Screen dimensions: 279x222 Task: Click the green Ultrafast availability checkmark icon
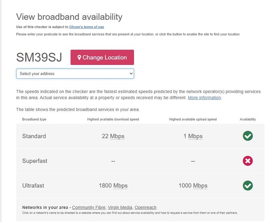tap(248, 186)
